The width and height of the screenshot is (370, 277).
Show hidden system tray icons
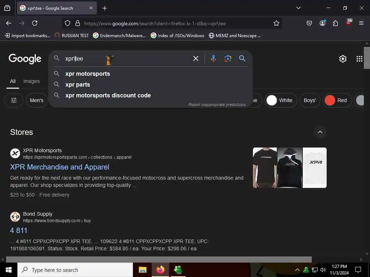click(297, 270)
